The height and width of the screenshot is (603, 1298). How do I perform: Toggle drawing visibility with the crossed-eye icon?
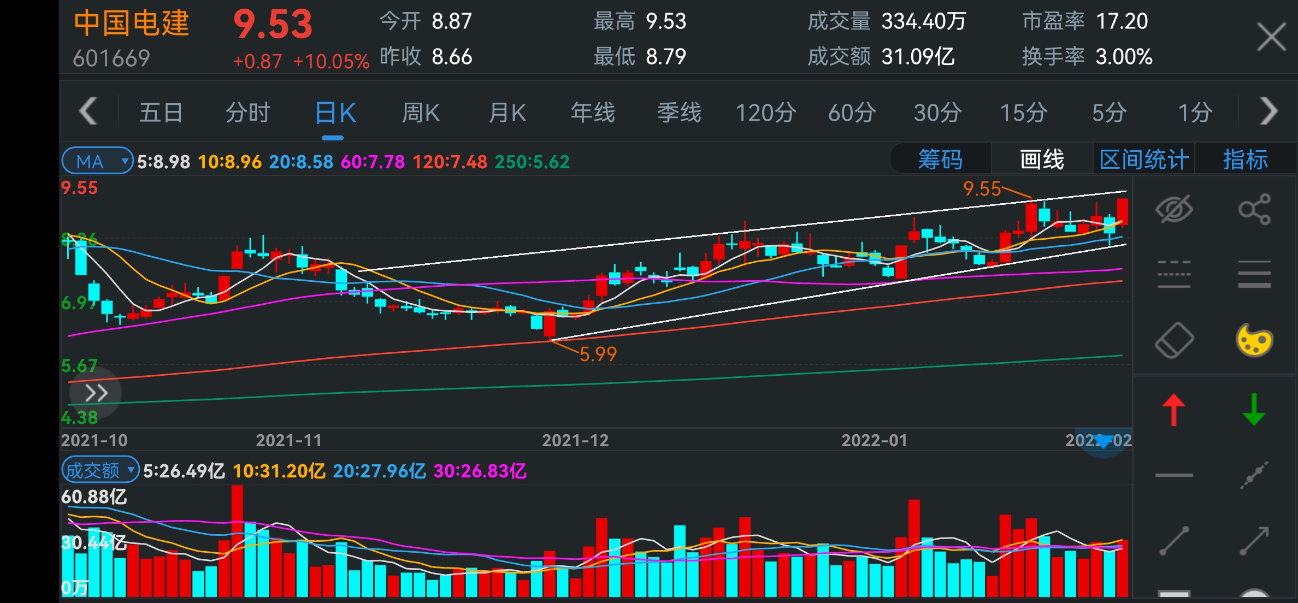tap(1174, 209)
